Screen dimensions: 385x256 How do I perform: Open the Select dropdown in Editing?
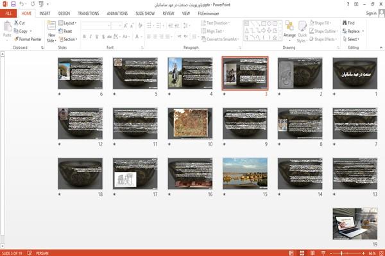coord(351,39)
